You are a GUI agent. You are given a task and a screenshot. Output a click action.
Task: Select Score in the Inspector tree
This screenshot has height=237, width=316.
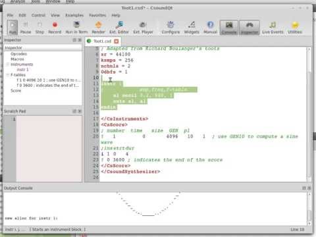coord(16,91)
